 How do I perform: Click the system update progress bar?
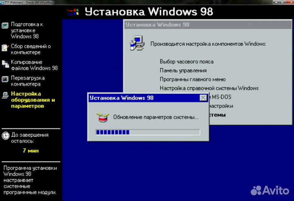click(x=148, y=132)
